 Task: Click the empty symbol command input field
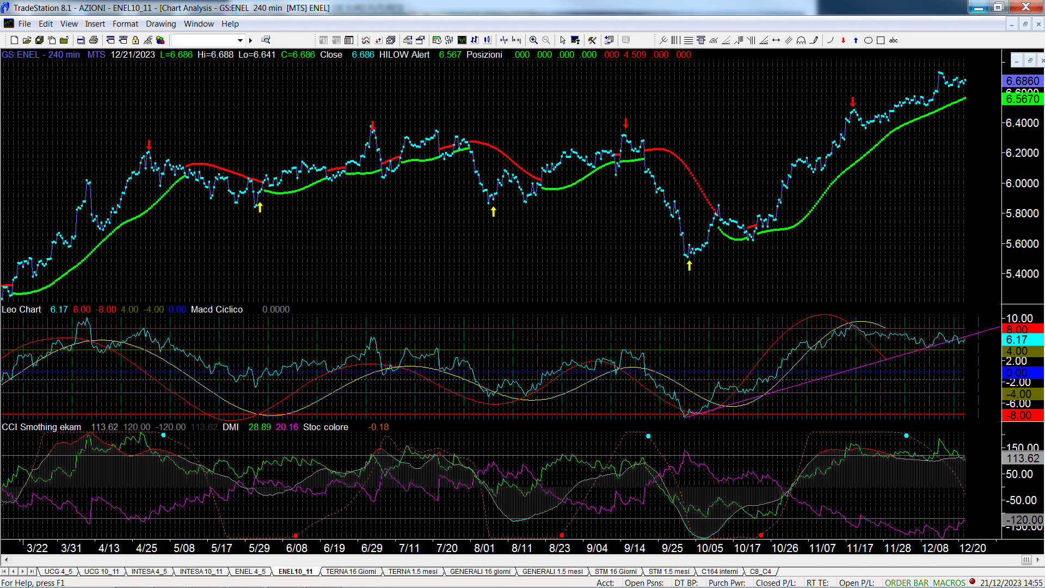point(203,40)
